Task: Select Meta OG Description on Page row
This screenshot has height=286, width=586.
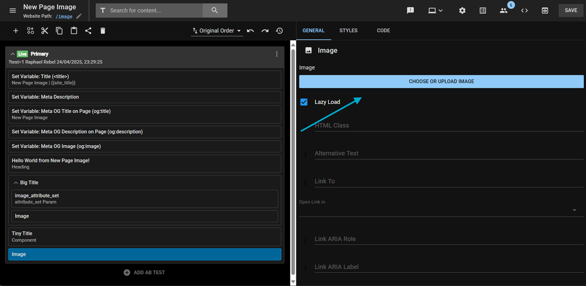Action: click(145, 132)
